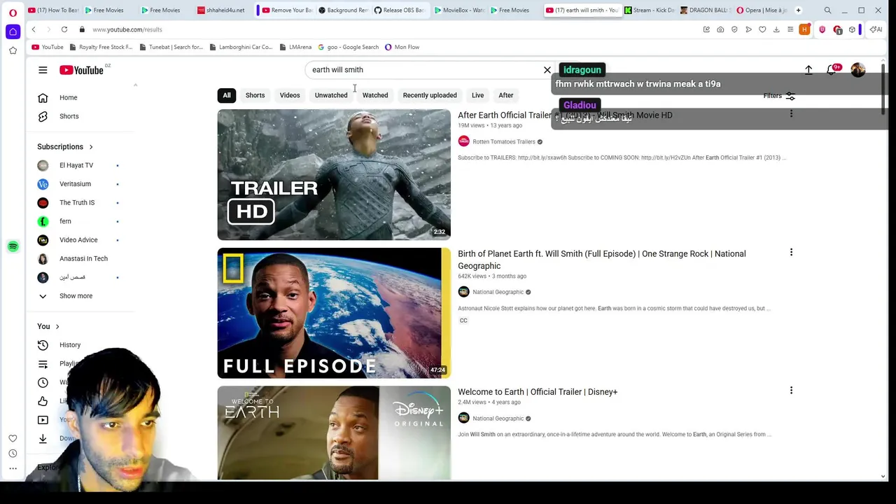Switch to DRAGON BALL browser tab
Image resolution: width=896 pixels, height=504 pixels.
coord(704,10)
